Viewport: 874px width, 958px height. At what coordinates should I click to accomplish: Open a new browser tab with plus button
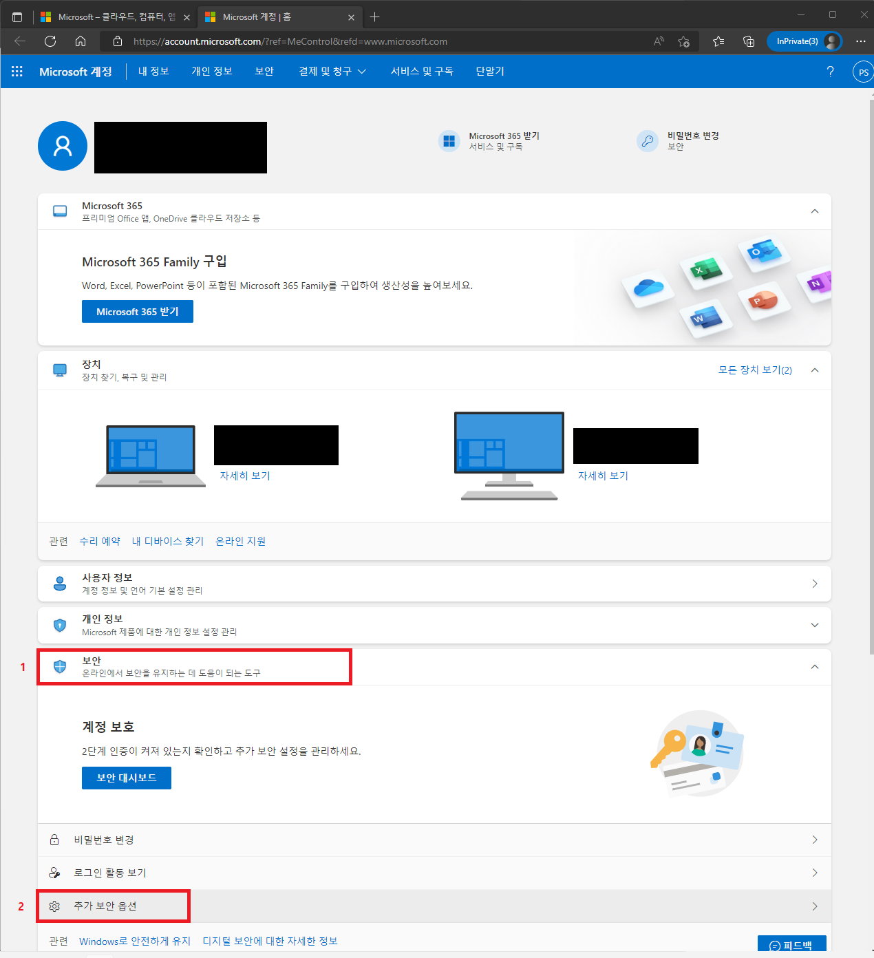[374, 17]
